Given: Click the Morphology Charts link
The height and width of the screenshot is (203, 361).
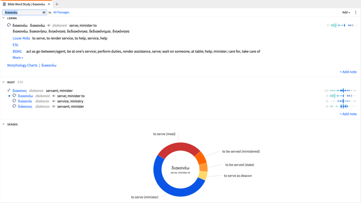Looking at the screenshot, I should [x=22, y=65].
